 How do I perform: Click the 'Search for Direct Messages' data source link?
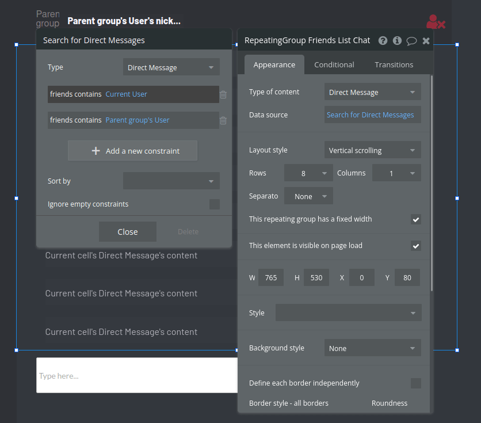372,115
